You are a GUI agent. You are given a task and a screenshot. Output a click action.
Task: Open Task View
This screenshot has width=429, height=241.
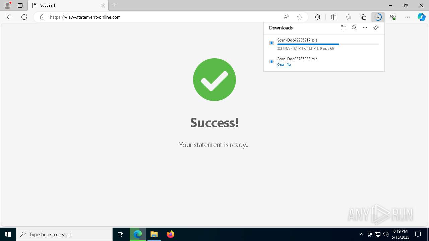tap(121, 234)
